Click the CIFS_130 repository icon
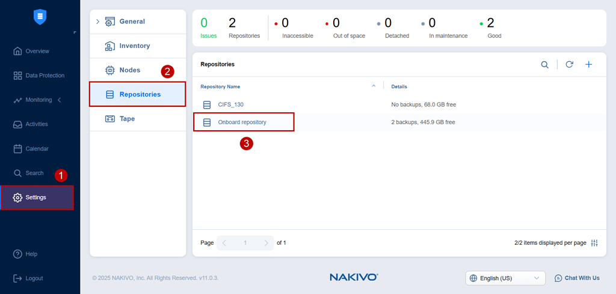Image resolution: width=616 pixels, height=294 pixels. point(207,104)
